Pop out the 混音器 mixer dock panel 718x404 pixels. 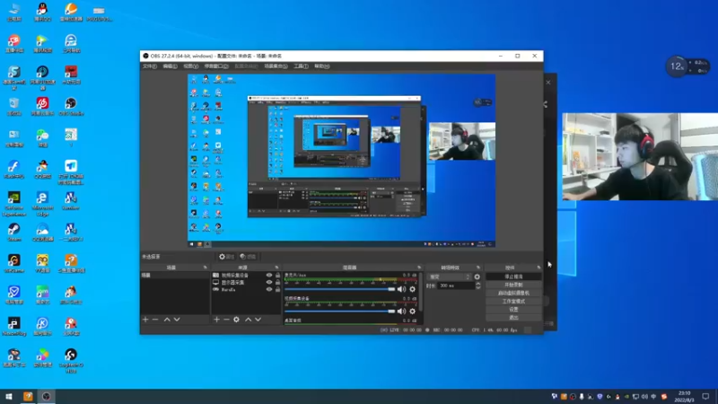[x=419, y=268]
